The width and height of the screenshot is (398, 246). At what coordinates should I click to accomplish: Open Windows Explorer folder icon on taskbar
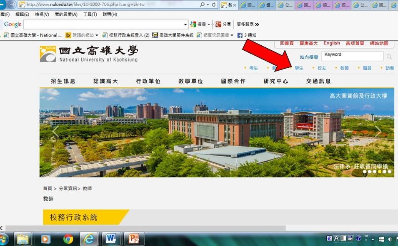24,239
